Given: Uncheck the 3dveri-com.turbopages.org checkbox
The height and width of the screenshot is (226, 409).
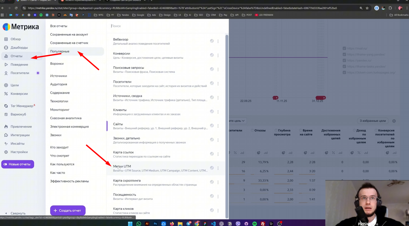Looking at the screenshot, I should click(344, 73).
